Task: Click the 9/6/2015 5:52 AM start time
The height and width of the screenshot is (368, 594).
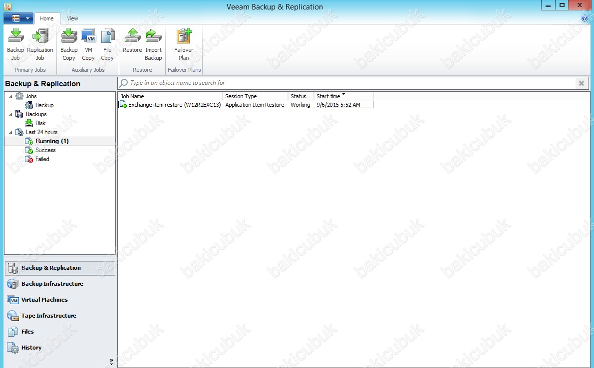Action: (x=338, y=105)
